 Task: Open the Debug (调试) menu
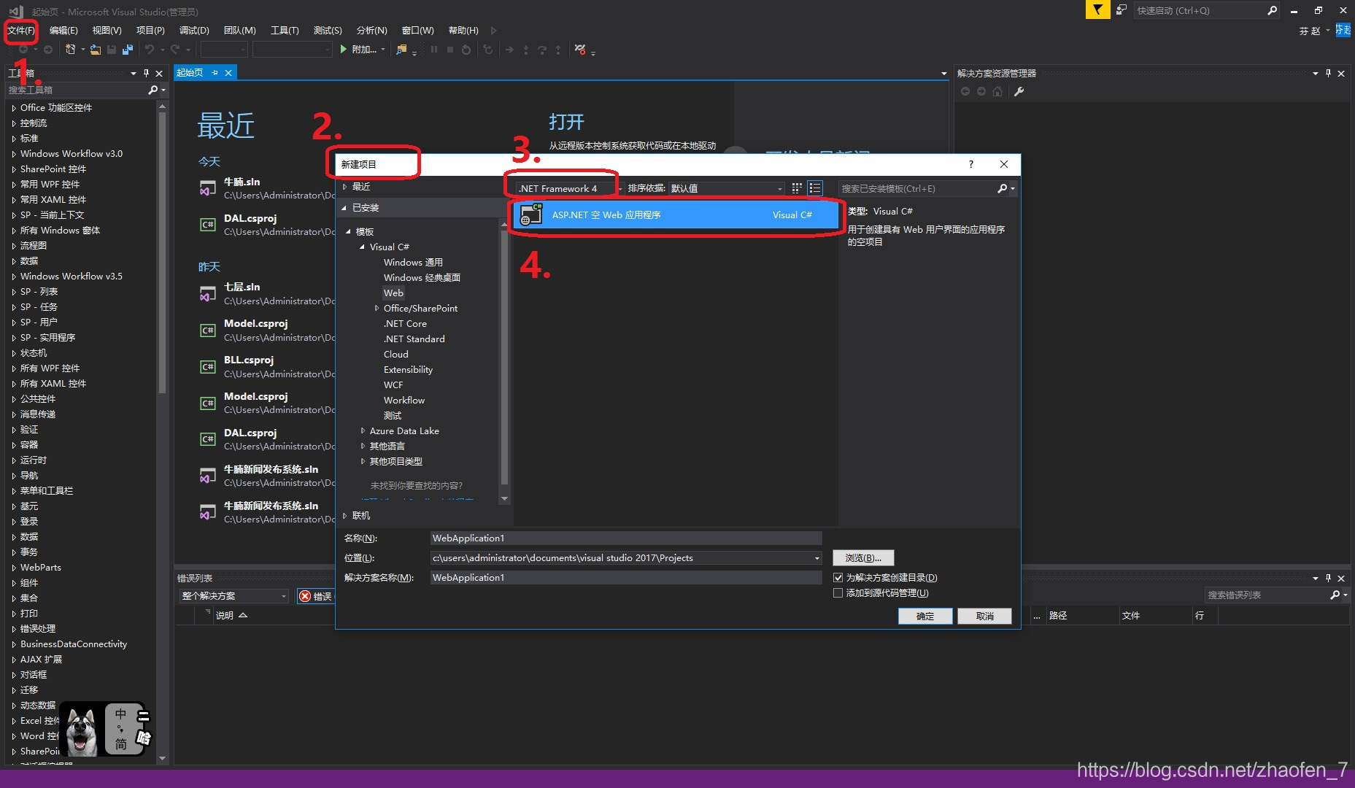coord(194,30)
